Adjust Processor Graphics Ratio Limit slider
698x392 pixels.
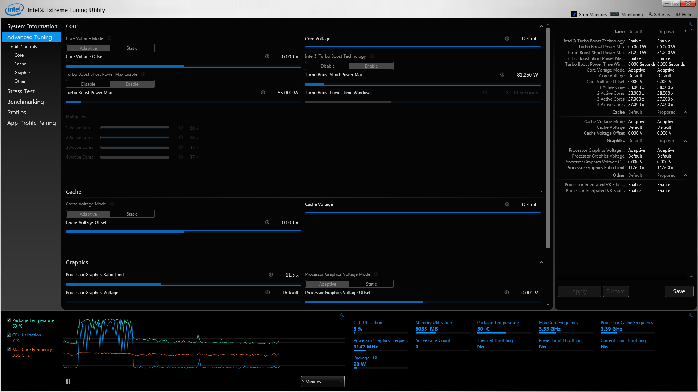(183, 284)
